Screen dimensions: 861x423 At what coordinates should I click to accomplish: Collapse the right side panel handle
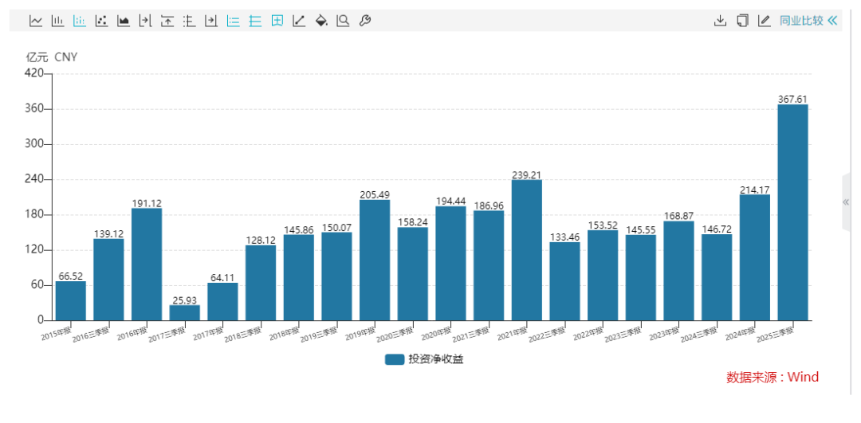tap(846, 202)
